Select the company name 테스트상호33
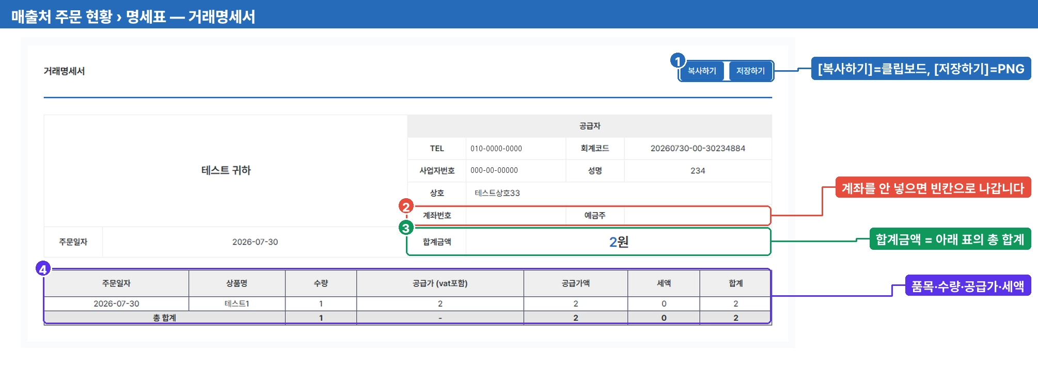 pos(497,193)
